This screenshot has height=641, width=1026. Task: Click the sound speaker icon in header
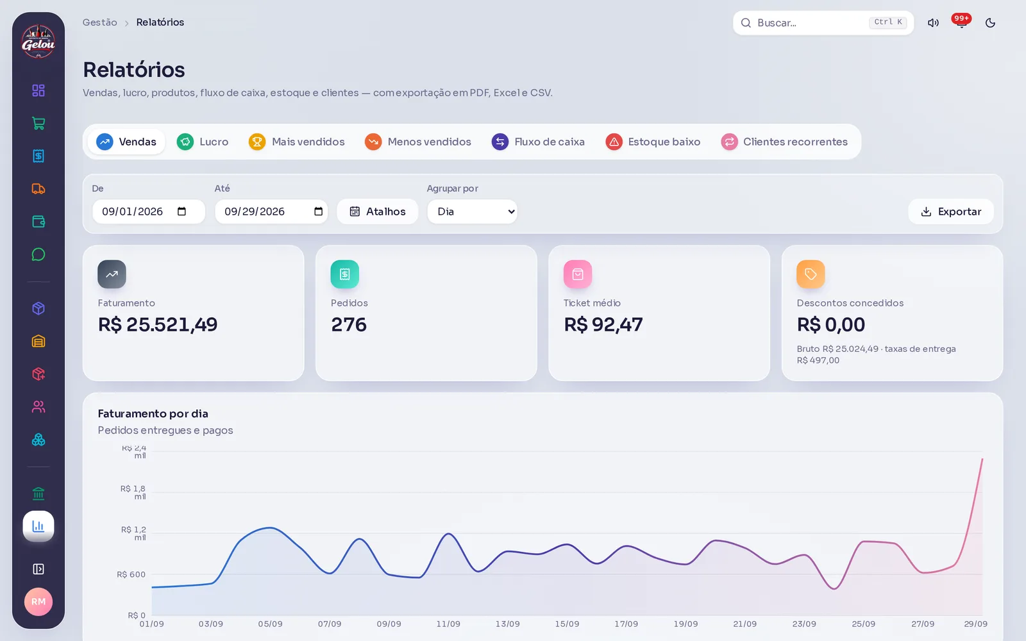(x=933, y=23)
